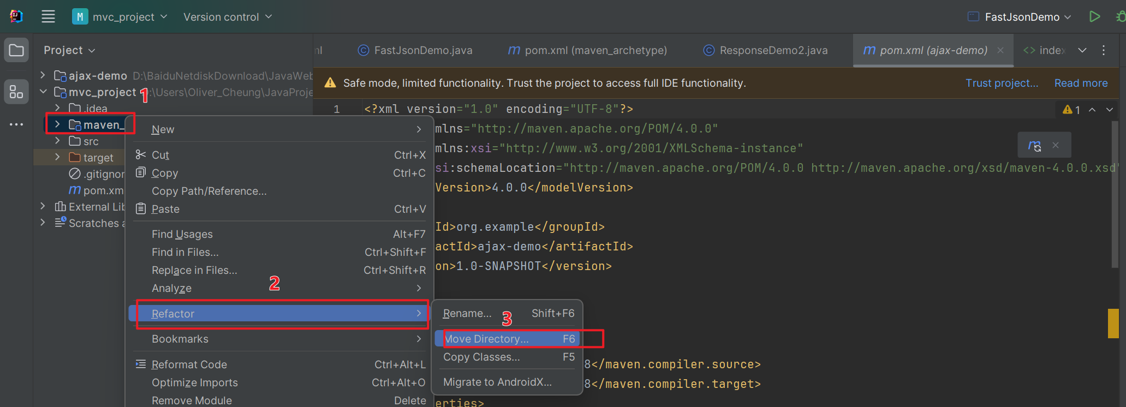Image resolution: width=1126 pixels, height=407 pixels.
Task: Expand the External Libraries node
Action: (x=43, y=206)
